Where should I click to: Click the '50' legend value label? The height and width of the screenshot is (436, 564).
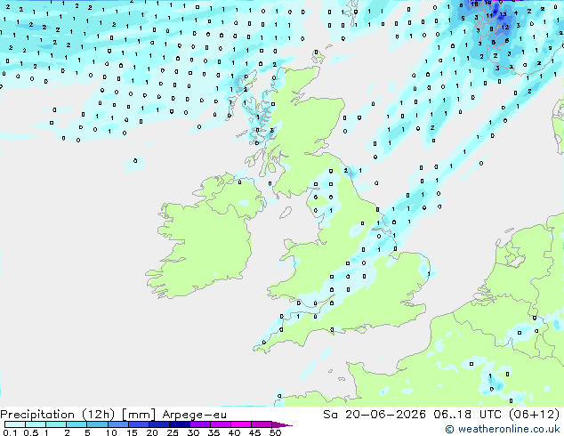[275, 432]
